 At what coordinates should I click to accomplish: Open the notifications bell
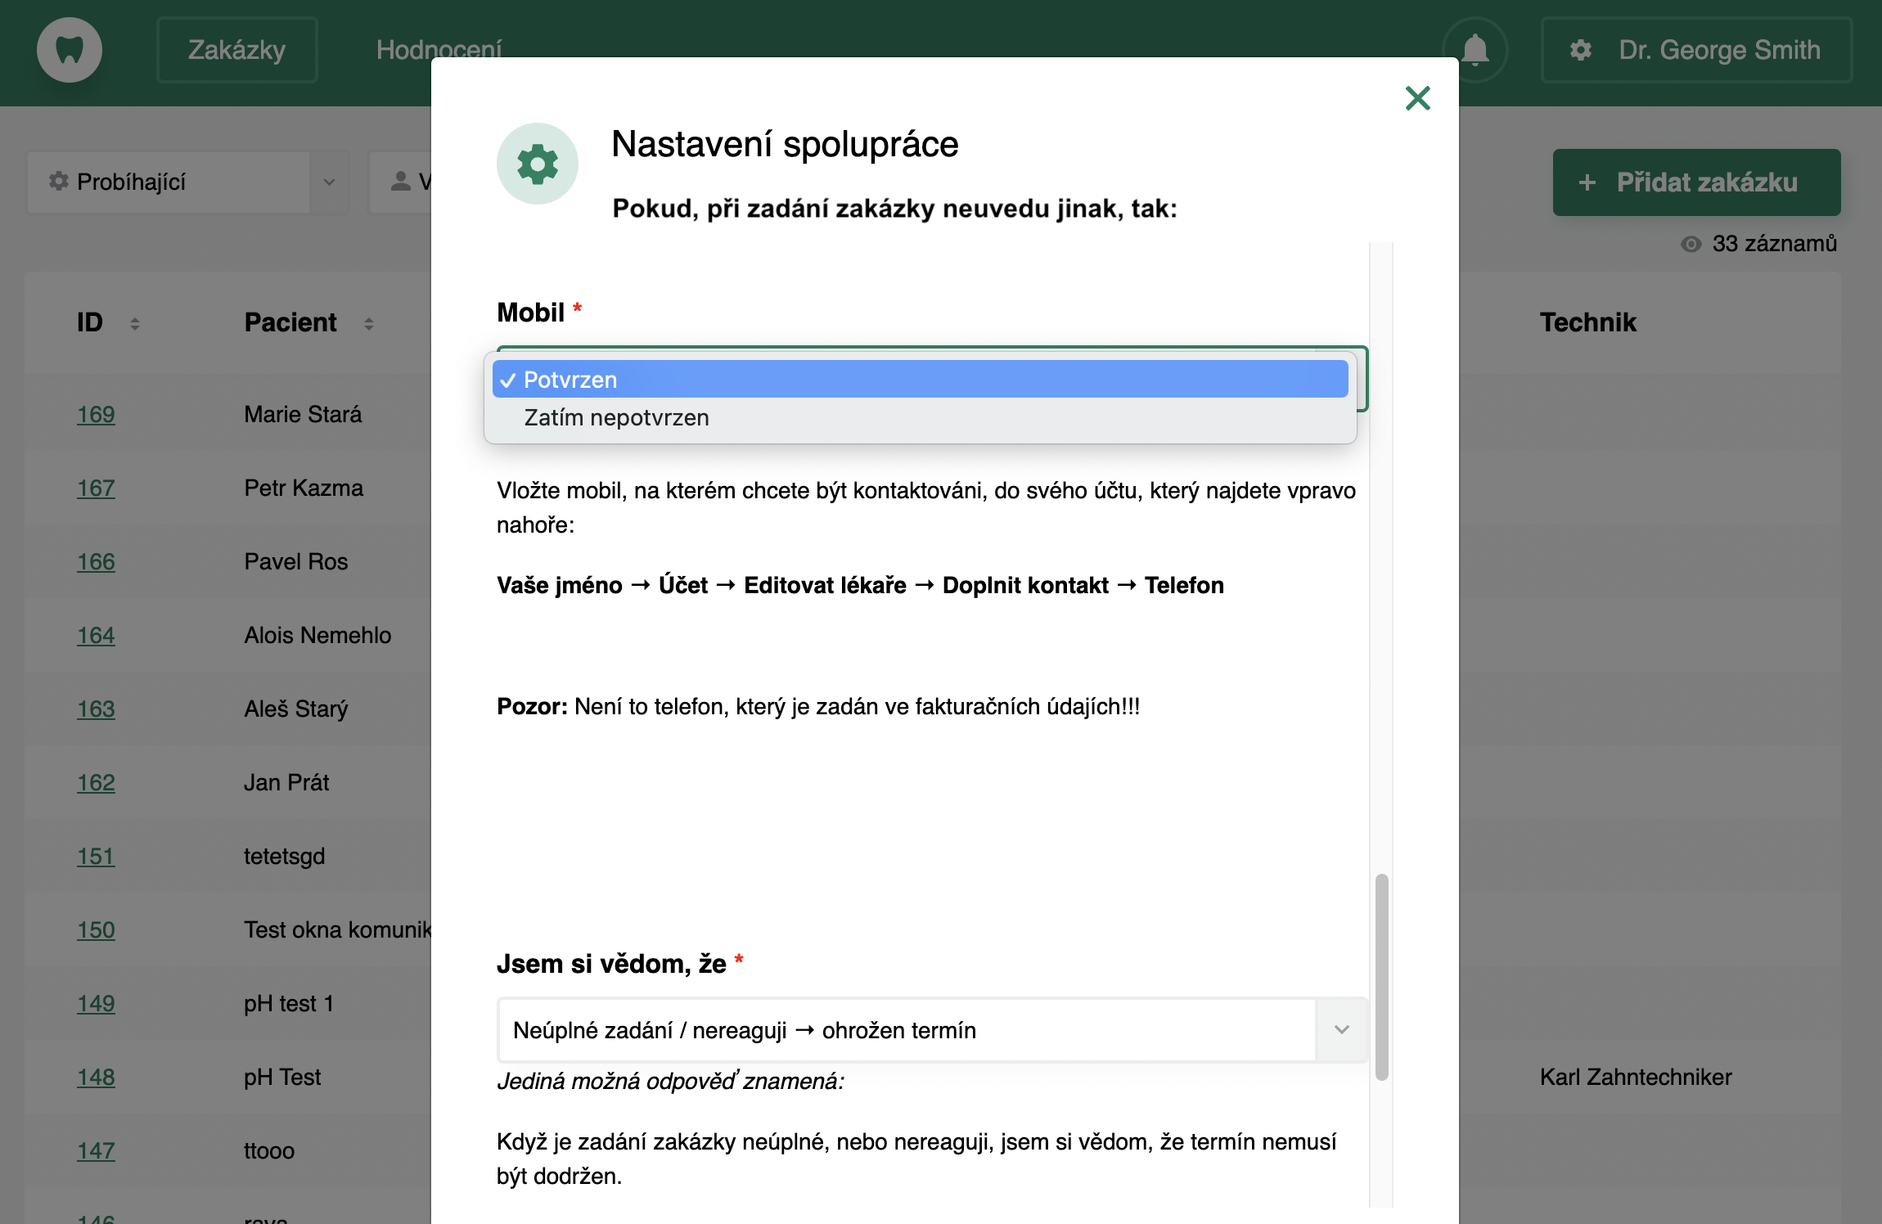[x=1475, y=50]
